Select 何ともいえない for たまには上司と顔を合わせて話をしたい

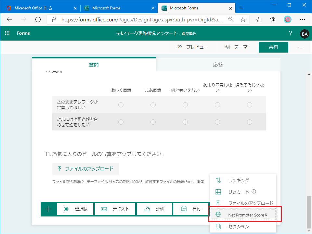[x=185, y=122]
